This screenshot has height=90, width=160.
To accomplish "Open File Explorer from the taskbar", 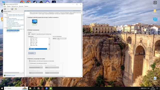I will [x=30, y=88].
